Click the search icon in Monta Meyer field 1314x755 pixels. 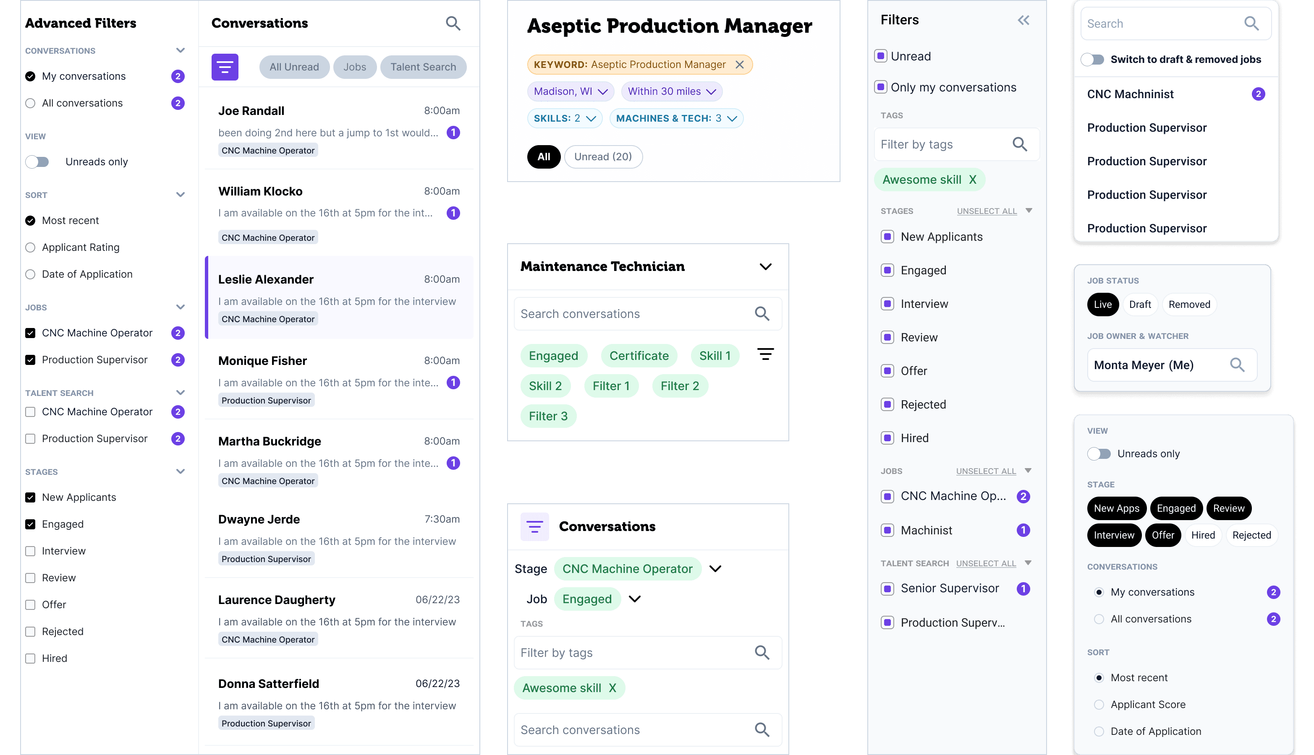click(x=1237, y=365)
